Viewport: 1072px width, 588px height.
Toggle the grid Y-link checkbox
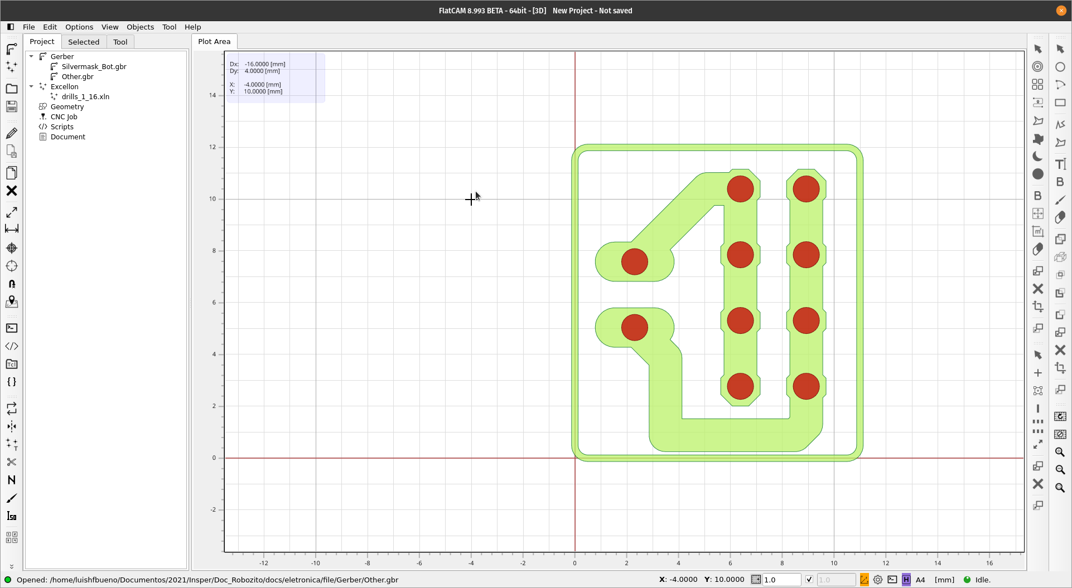[x=809, y=580]
